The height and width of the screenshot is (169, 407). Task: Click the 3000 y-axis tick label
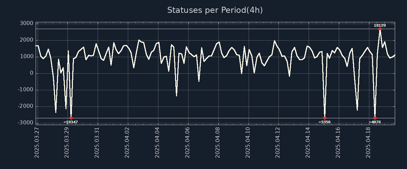(x=27, y=23)
